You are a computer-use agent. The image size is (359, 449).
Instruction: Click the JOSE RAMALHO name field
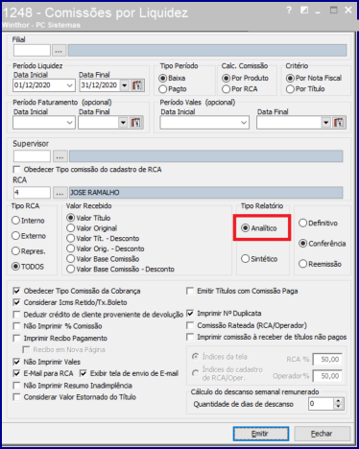point(206,193)
